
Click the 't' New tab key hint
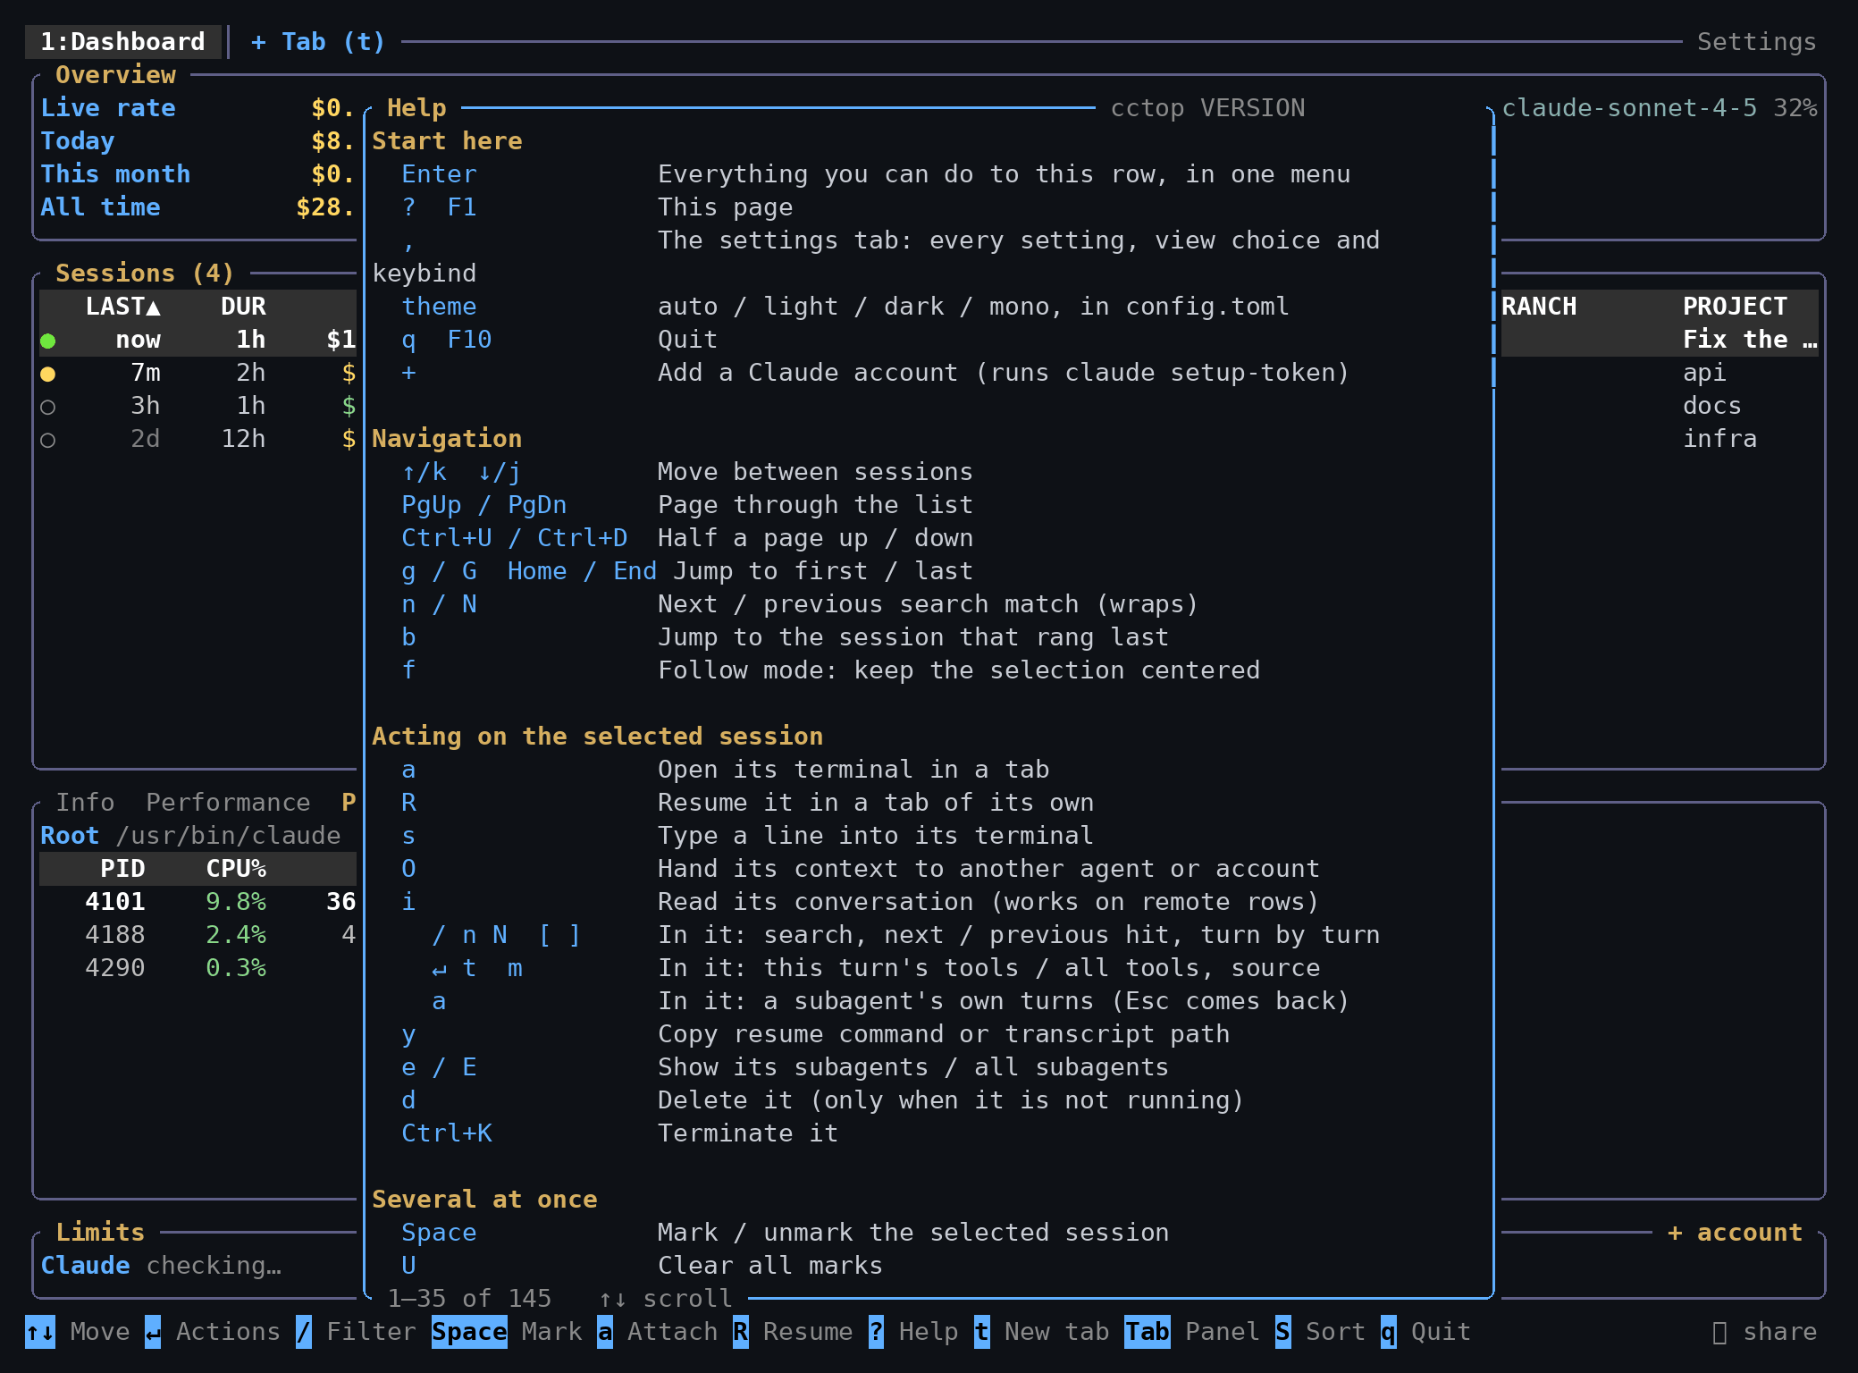(x=1042, y=1331)
